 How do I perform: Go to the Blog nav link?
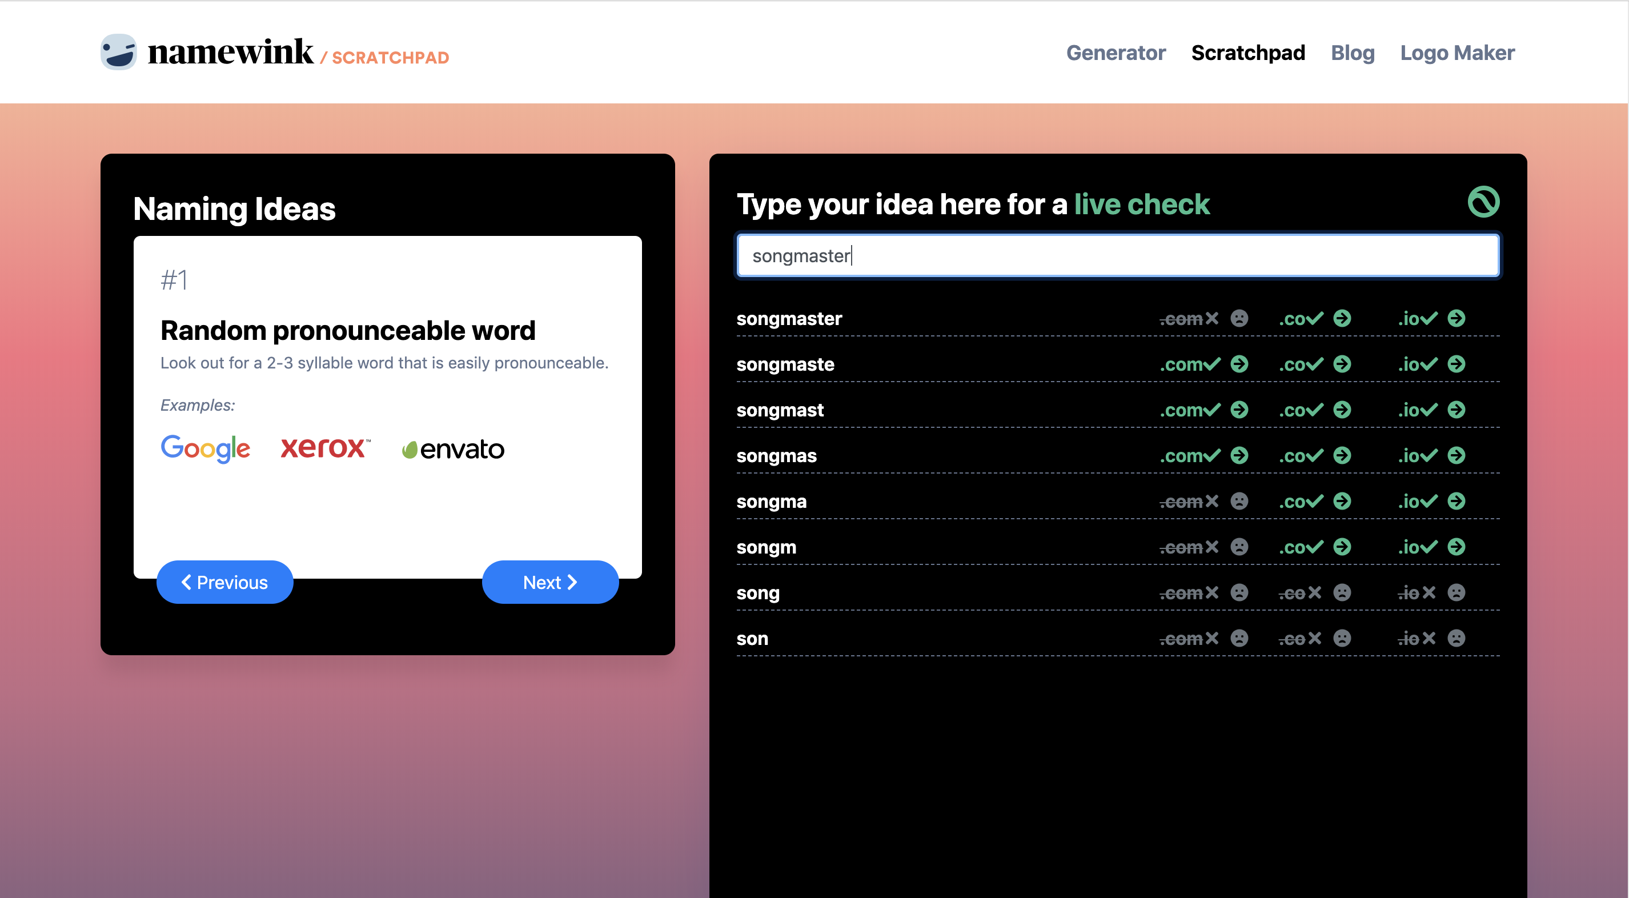click(x=1352, y=53)
